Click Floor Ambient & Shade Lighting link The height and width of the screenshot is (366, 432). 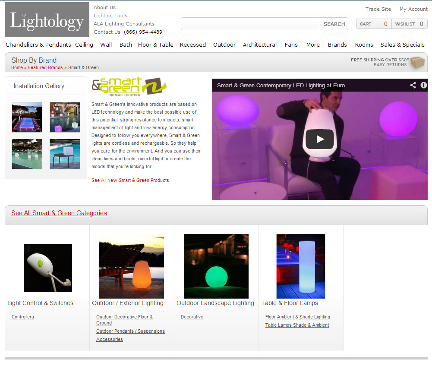coord(297,317)
